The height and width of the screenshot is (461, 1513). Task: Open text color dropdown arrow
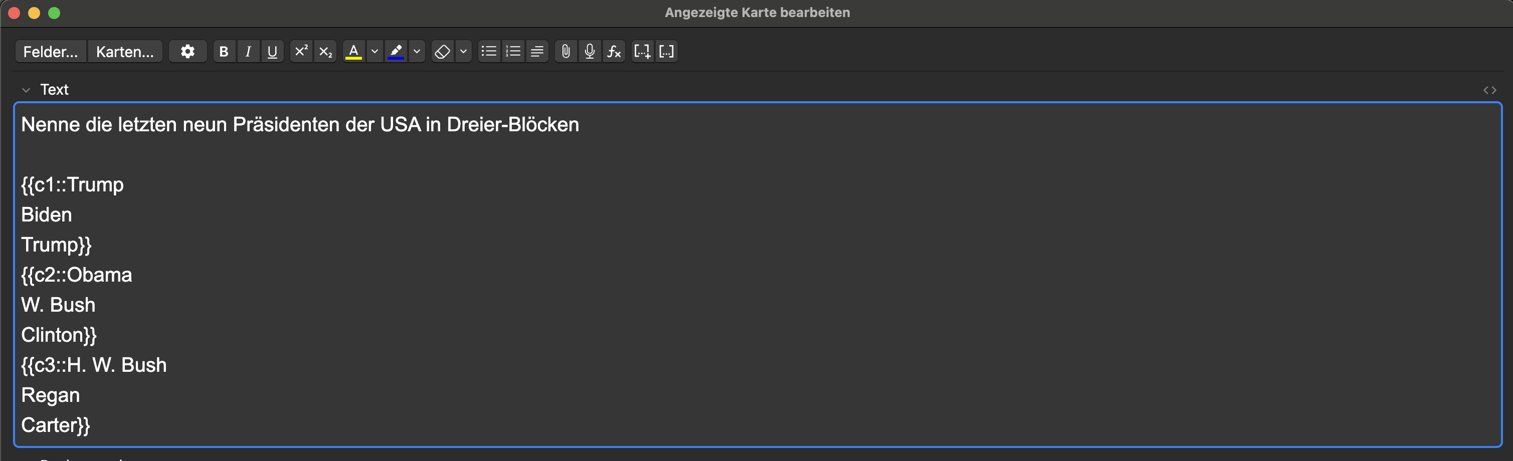pyautogui.click(x=374, y=52)
